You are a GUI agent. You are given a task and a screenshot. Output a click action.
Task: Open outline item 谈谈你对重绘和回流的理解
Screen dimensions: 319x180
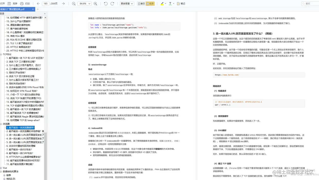(21, 146)
